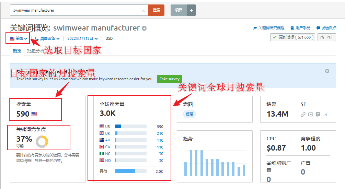Clear the search box with the X icon
Viewport: 345px width, 189px height.
tap(143, 10)
